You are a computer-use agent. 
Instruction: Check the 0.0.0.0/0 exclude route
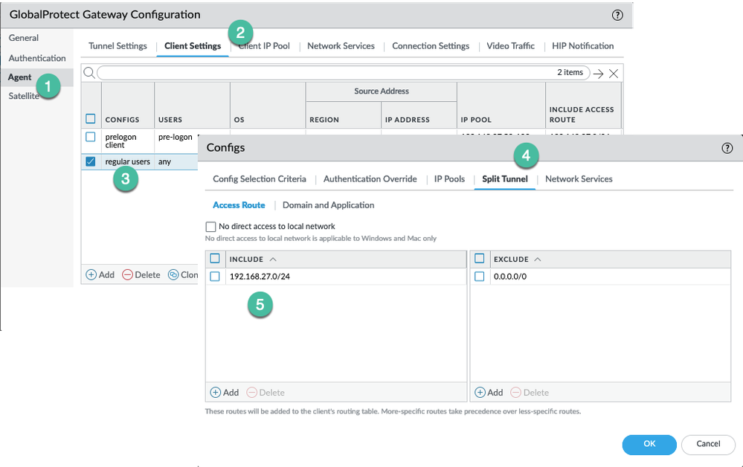point(480,277)
